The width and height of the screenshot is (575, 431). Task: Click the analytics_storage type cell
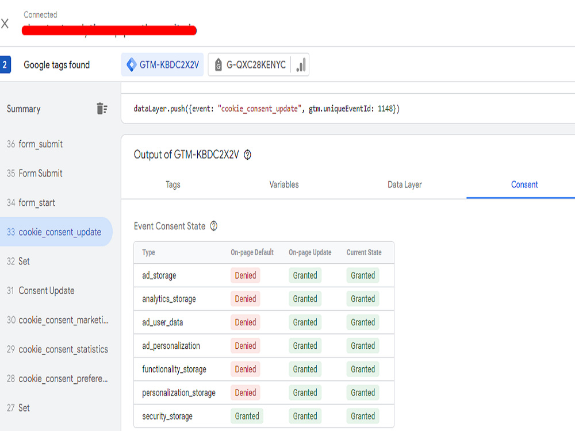[x=169, y=299]
